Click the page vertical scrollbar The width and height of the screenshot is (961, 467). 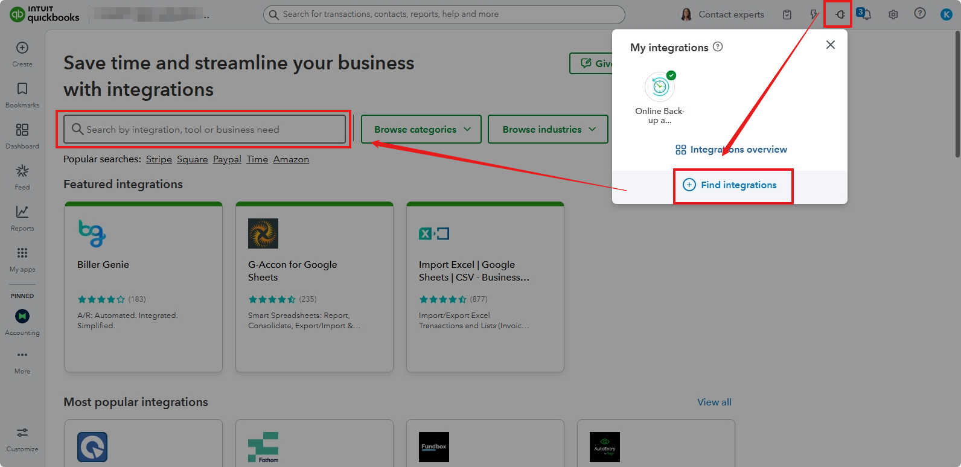coord(957,94)
